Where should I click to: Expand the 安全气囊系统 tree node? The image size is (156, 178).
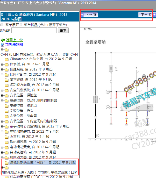pyautogui.click(x=2, y=90)
